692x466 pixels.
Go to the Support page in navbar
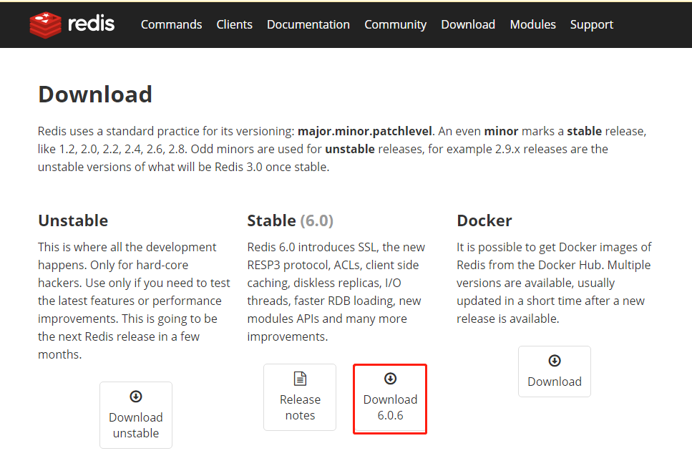(591, 24)
